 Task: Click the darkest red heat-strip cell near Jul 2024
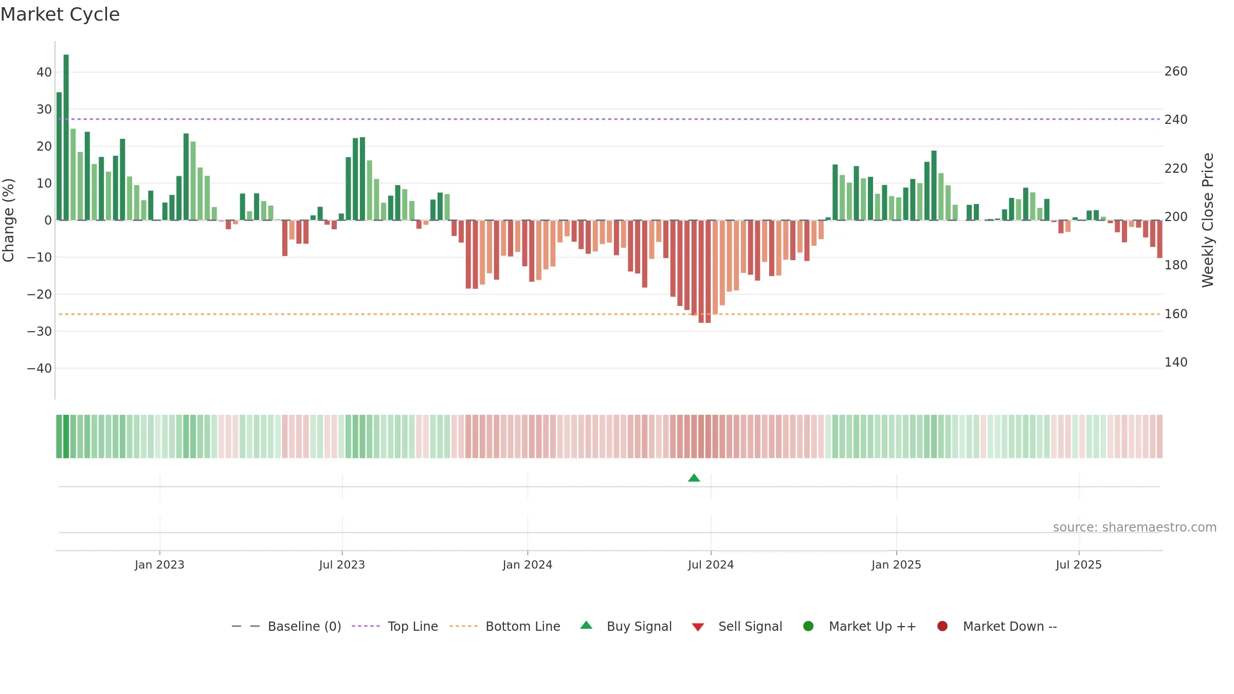point(708,436)
